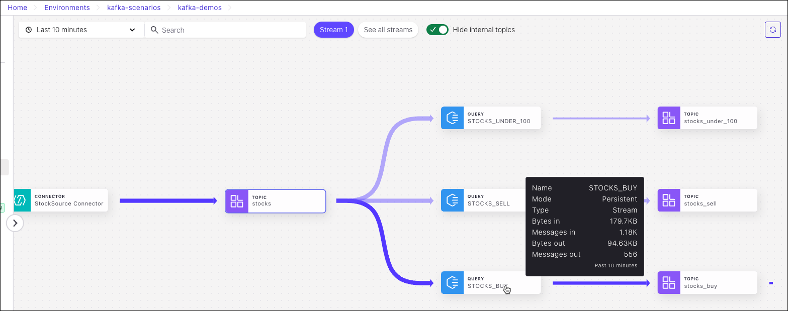This screenshot has width=788, height=311.
Task: Open the Last 10 minutes time dropdown
Action: click(81, 30)
